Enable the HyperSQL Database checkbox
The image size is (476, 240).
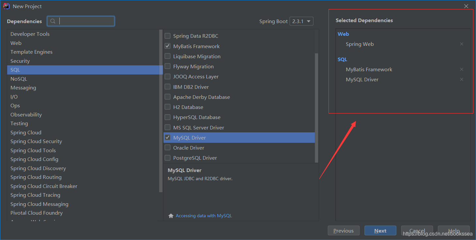[x=167, y=117]
